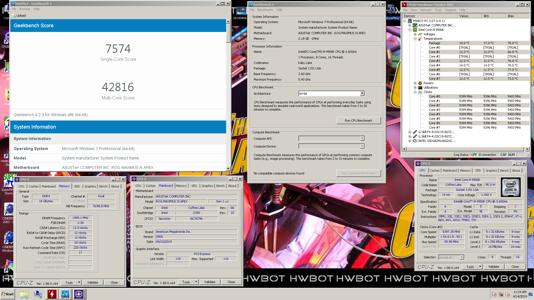The image size is (534, 300).
Task: Click the system properties shield icon on taskbar
Action: click(38, 294)
